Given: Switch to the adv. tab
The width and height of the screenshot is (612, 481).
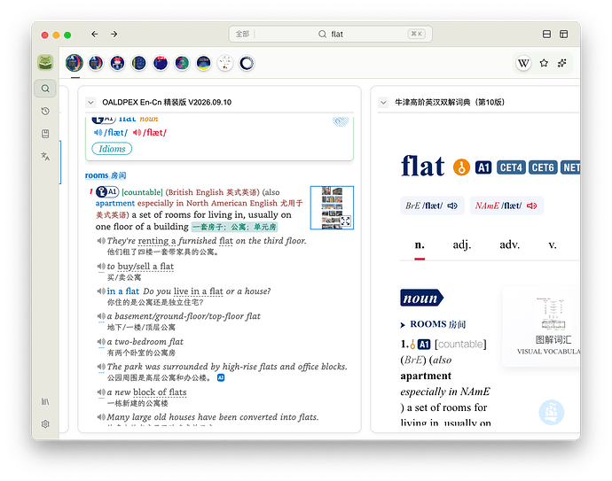Looking at the screenshot, I should coord(509,244).
